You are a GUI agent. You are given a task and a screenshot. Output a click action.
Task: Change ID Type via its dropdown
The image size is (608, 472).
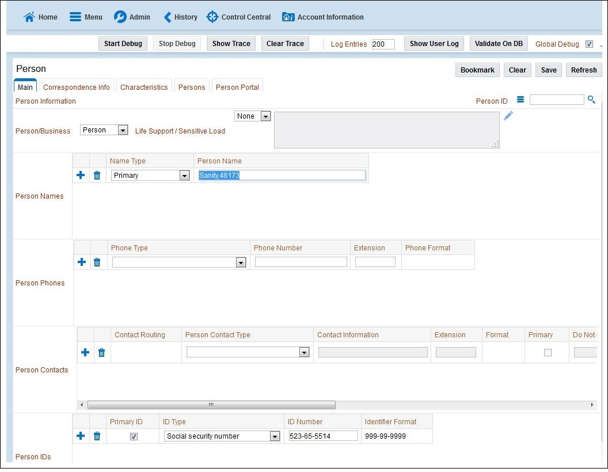point(273,436)
